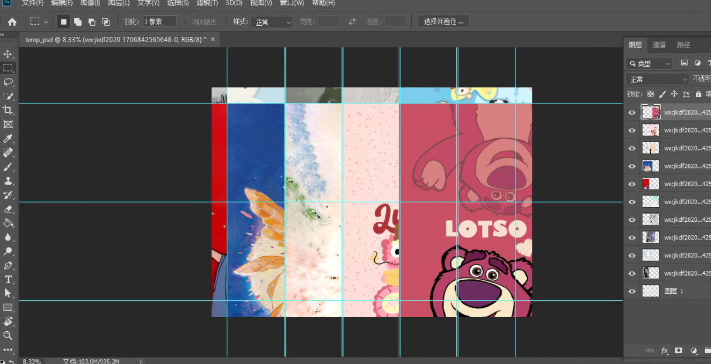Hide the layer with blue thumbnail
Screen dimensions: 711x364
(632, 166)
